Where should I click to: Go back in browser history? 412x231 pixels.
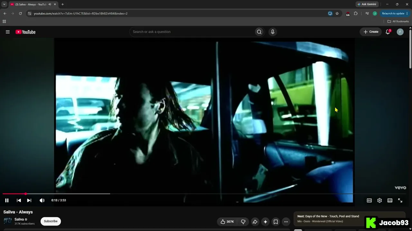[5, 13]
